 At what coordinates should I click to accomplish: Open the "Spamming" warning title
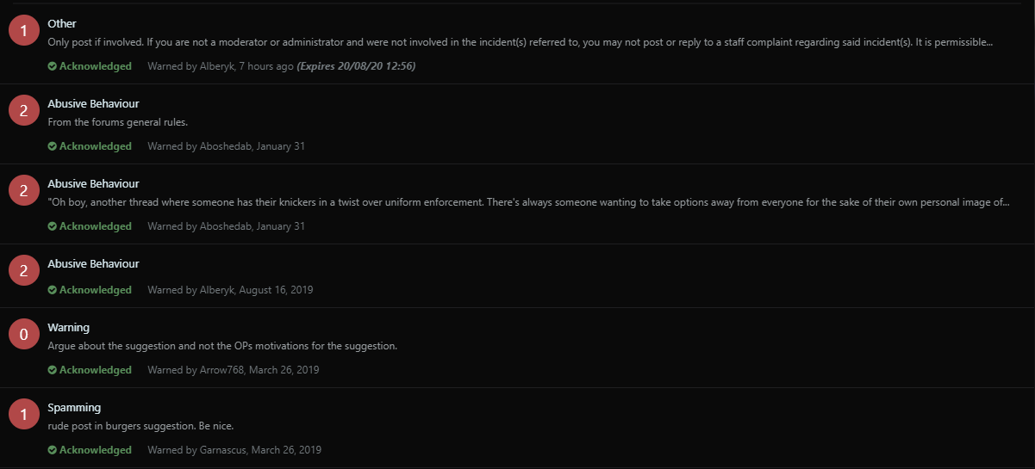74,407
